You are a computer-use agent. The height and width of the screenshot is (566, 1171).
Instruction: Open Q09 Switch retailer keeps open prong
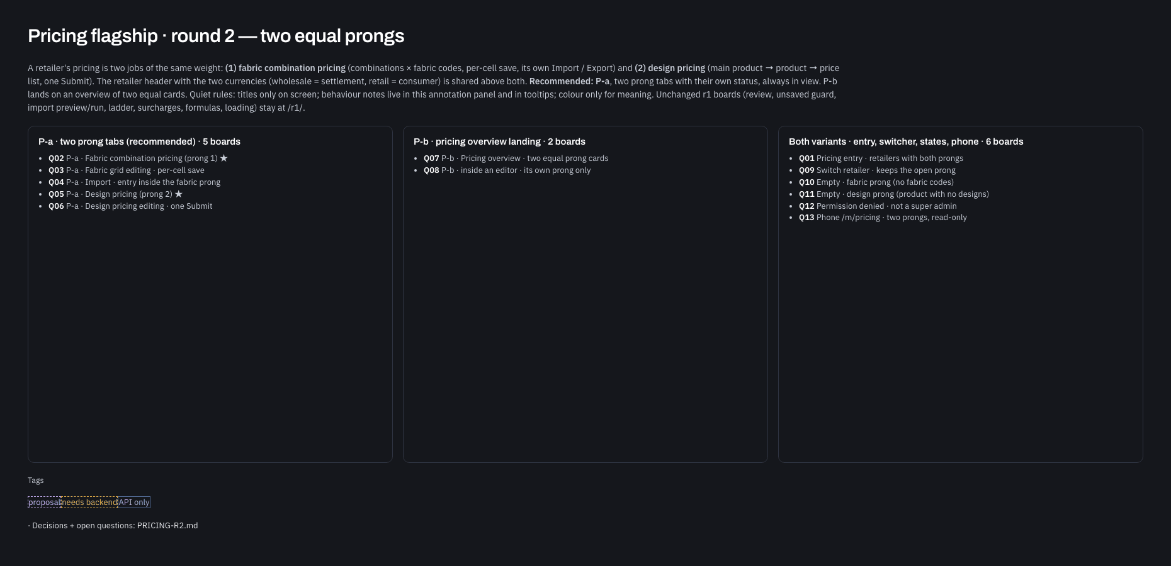click(x=877, y=170)
